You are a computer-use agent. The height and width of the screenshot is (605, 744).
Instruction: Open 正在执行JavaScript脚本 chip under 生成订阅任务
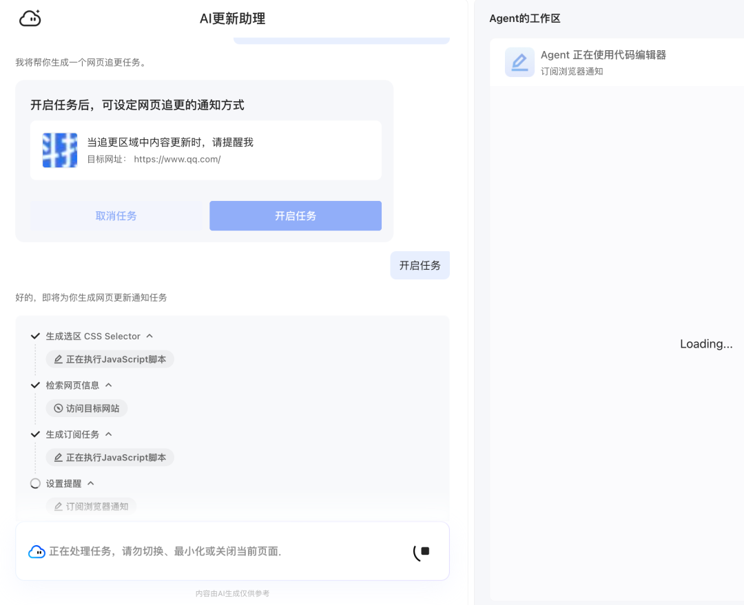pyautogui.click(x=110, y=458)
